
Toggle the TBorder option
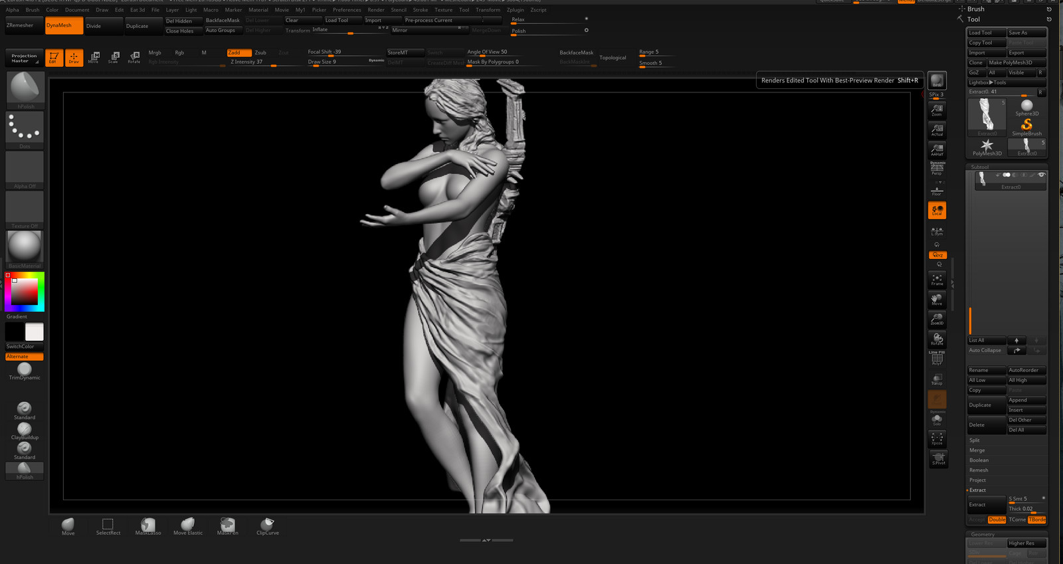coord(1037,519)
